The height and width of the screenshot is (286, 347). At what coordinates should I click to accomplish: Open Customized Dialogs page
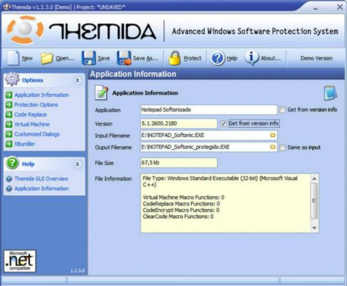click(37, 134)
